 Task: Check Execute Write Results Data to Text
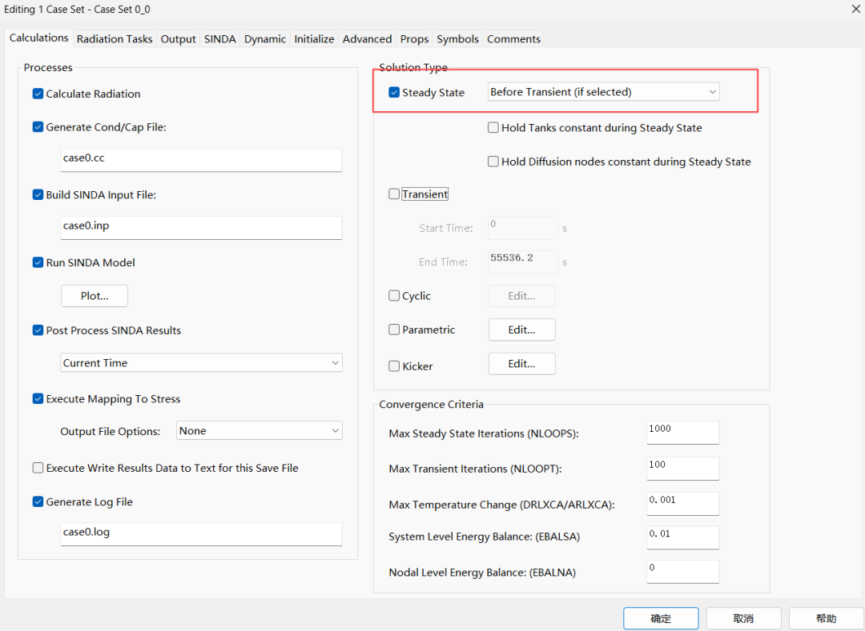click(x=38, y=468)
